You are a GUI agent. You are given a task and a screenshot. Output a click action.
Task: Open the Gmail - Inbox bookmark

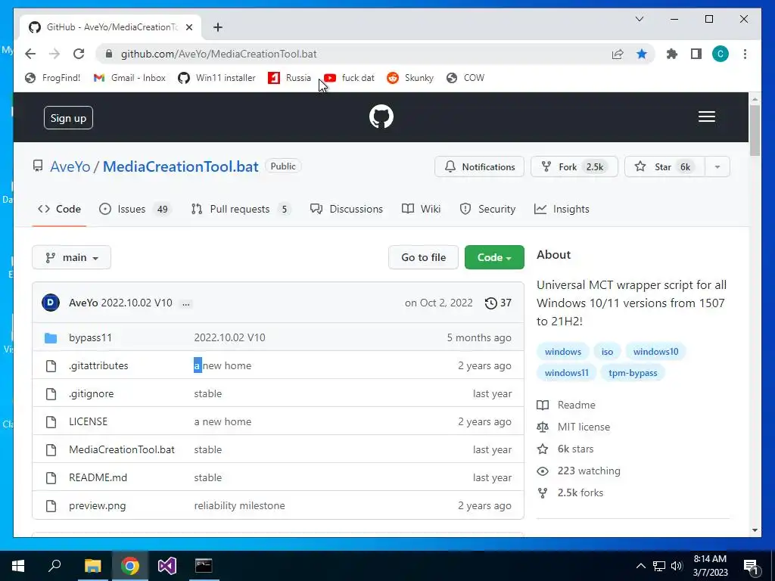tap(129, 78)
